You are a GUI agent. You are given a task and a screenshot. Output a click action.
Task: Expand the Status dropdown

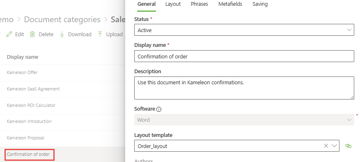tap(244, 30)
